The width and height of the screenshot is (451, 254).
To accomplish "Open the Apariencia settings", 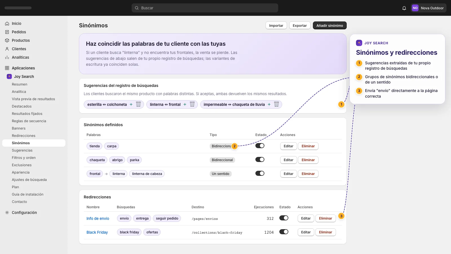I will pyautogui.click(x=34, y=172).
